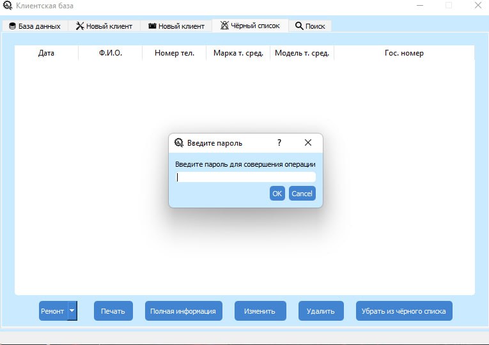
Task: Open the Поиск tab
Action: point(310,26)
